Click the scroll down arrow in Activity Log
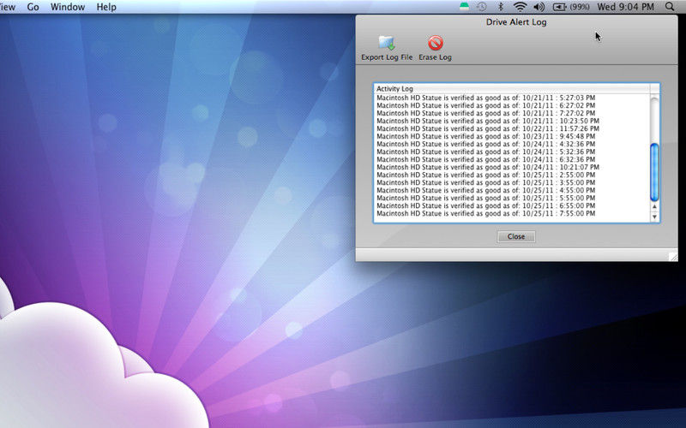The height and width of the screenshot is (428, 686). coord(654,217)
